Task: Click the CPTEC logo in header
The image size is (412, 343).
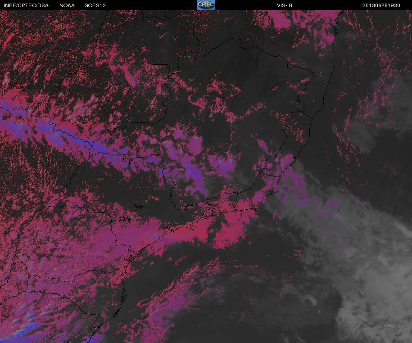Action: [x=206, y=5]
